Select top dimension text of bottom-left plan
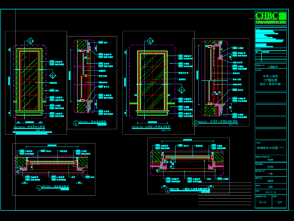 pos(52,145)
